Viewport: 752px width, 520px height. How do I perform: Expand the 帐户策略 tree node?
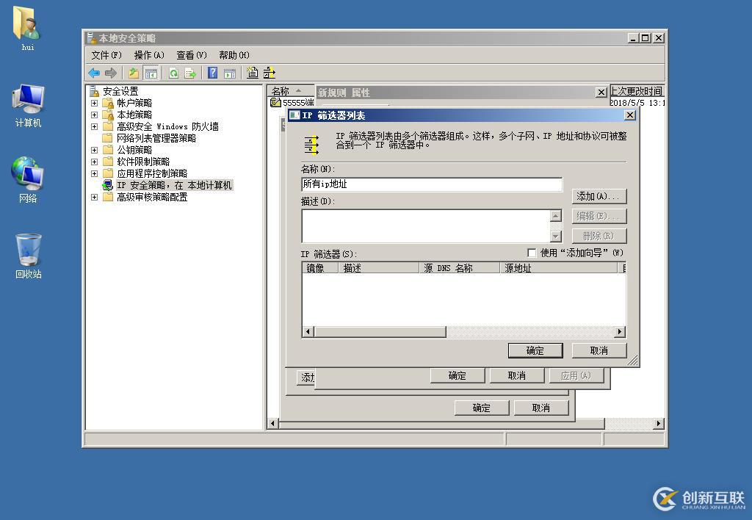pyautogui.click(x=95, y=103)
